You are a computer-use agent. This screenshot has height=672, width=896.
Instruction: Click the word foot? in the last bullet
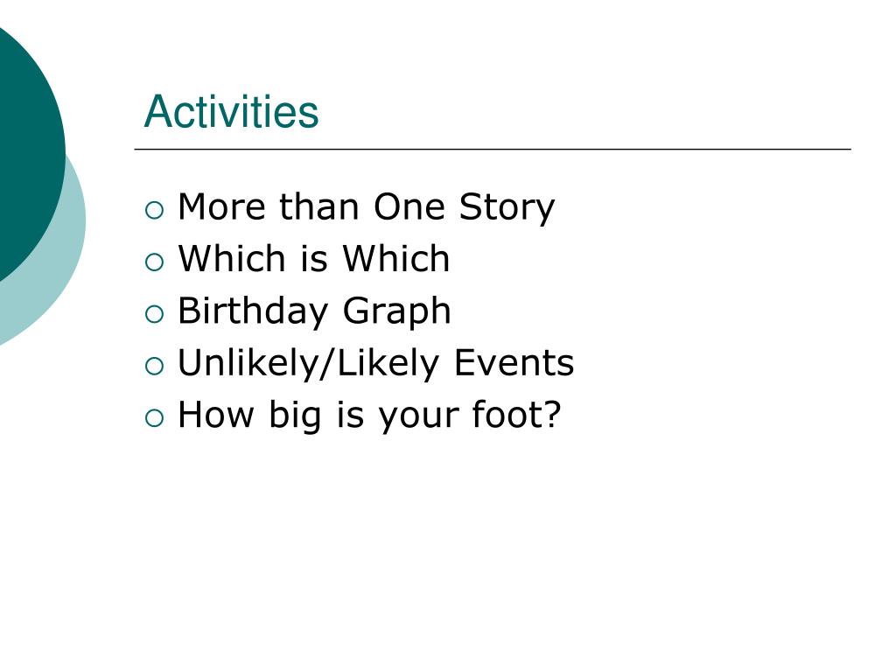click(x=516, y=414)
